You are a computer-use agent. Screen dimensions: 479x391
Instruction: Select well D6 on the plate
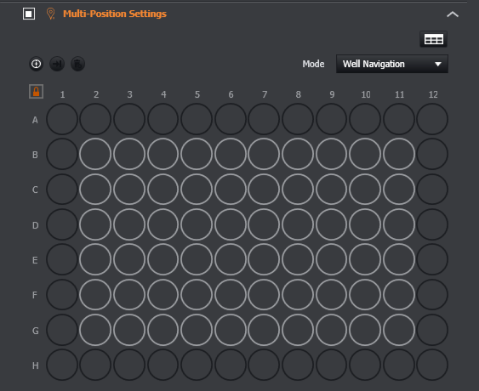(231, 224)
